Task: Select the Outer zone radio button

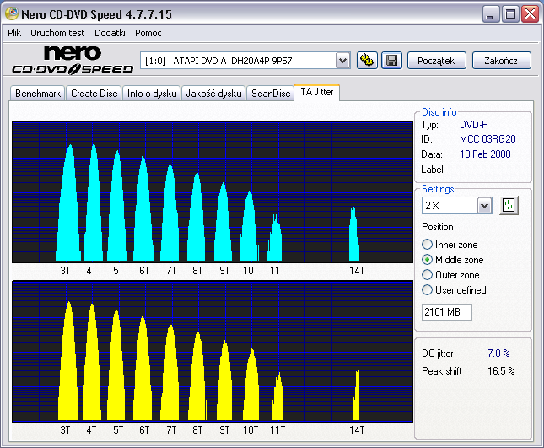Action: coord(427,275)
